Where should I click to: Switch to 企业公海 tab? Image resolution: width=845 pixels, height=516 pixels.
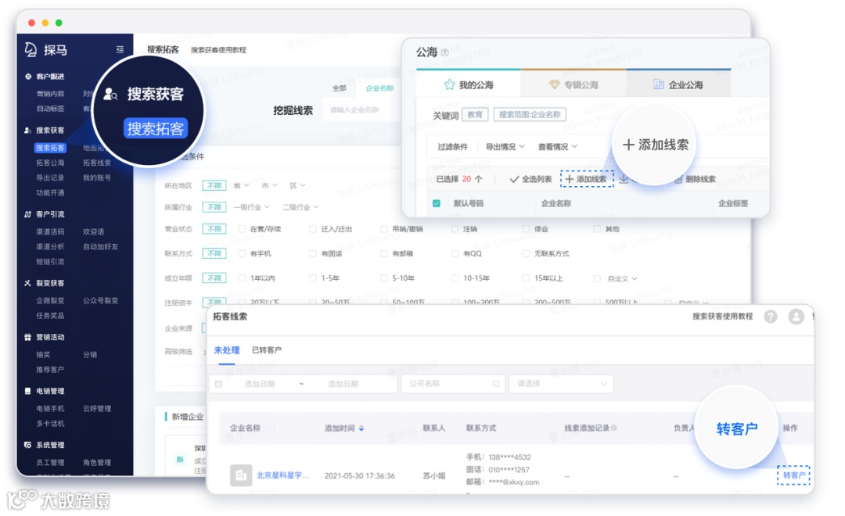pyautogui.click(x=678, y=84)
